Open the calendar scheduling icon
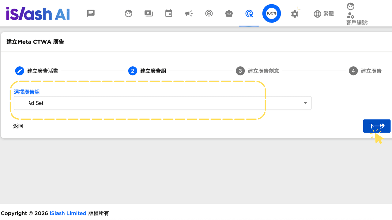This screenshot has width=392, height=220. coord(169,13)
